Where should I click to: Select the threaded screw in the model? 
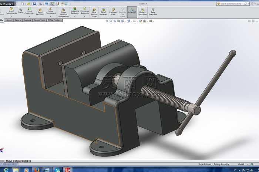point(165,98)
